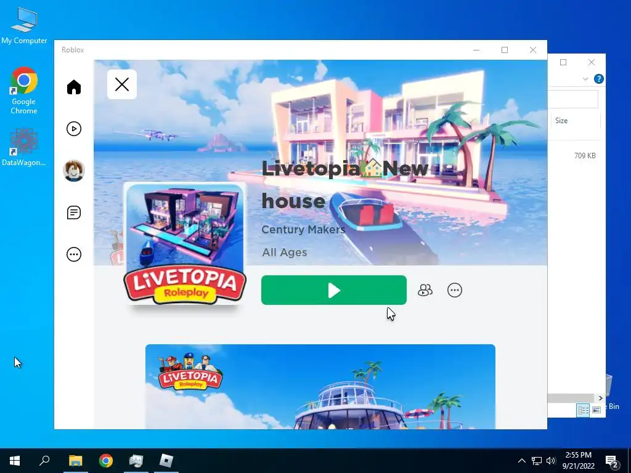Select the DataWagon desktop shortcut

click(x=24, y=147)
